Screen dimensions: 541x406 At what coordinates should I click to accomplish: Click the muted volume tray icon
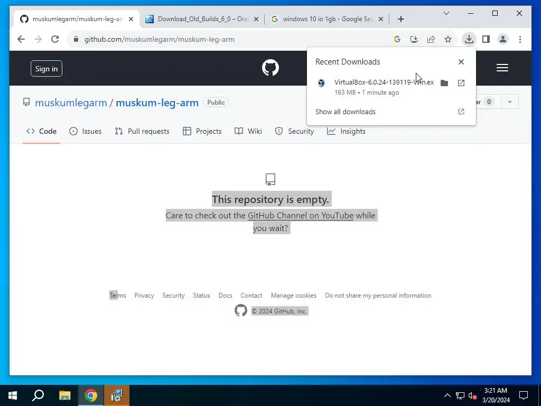pyautogui.click(x=473, y=395)
